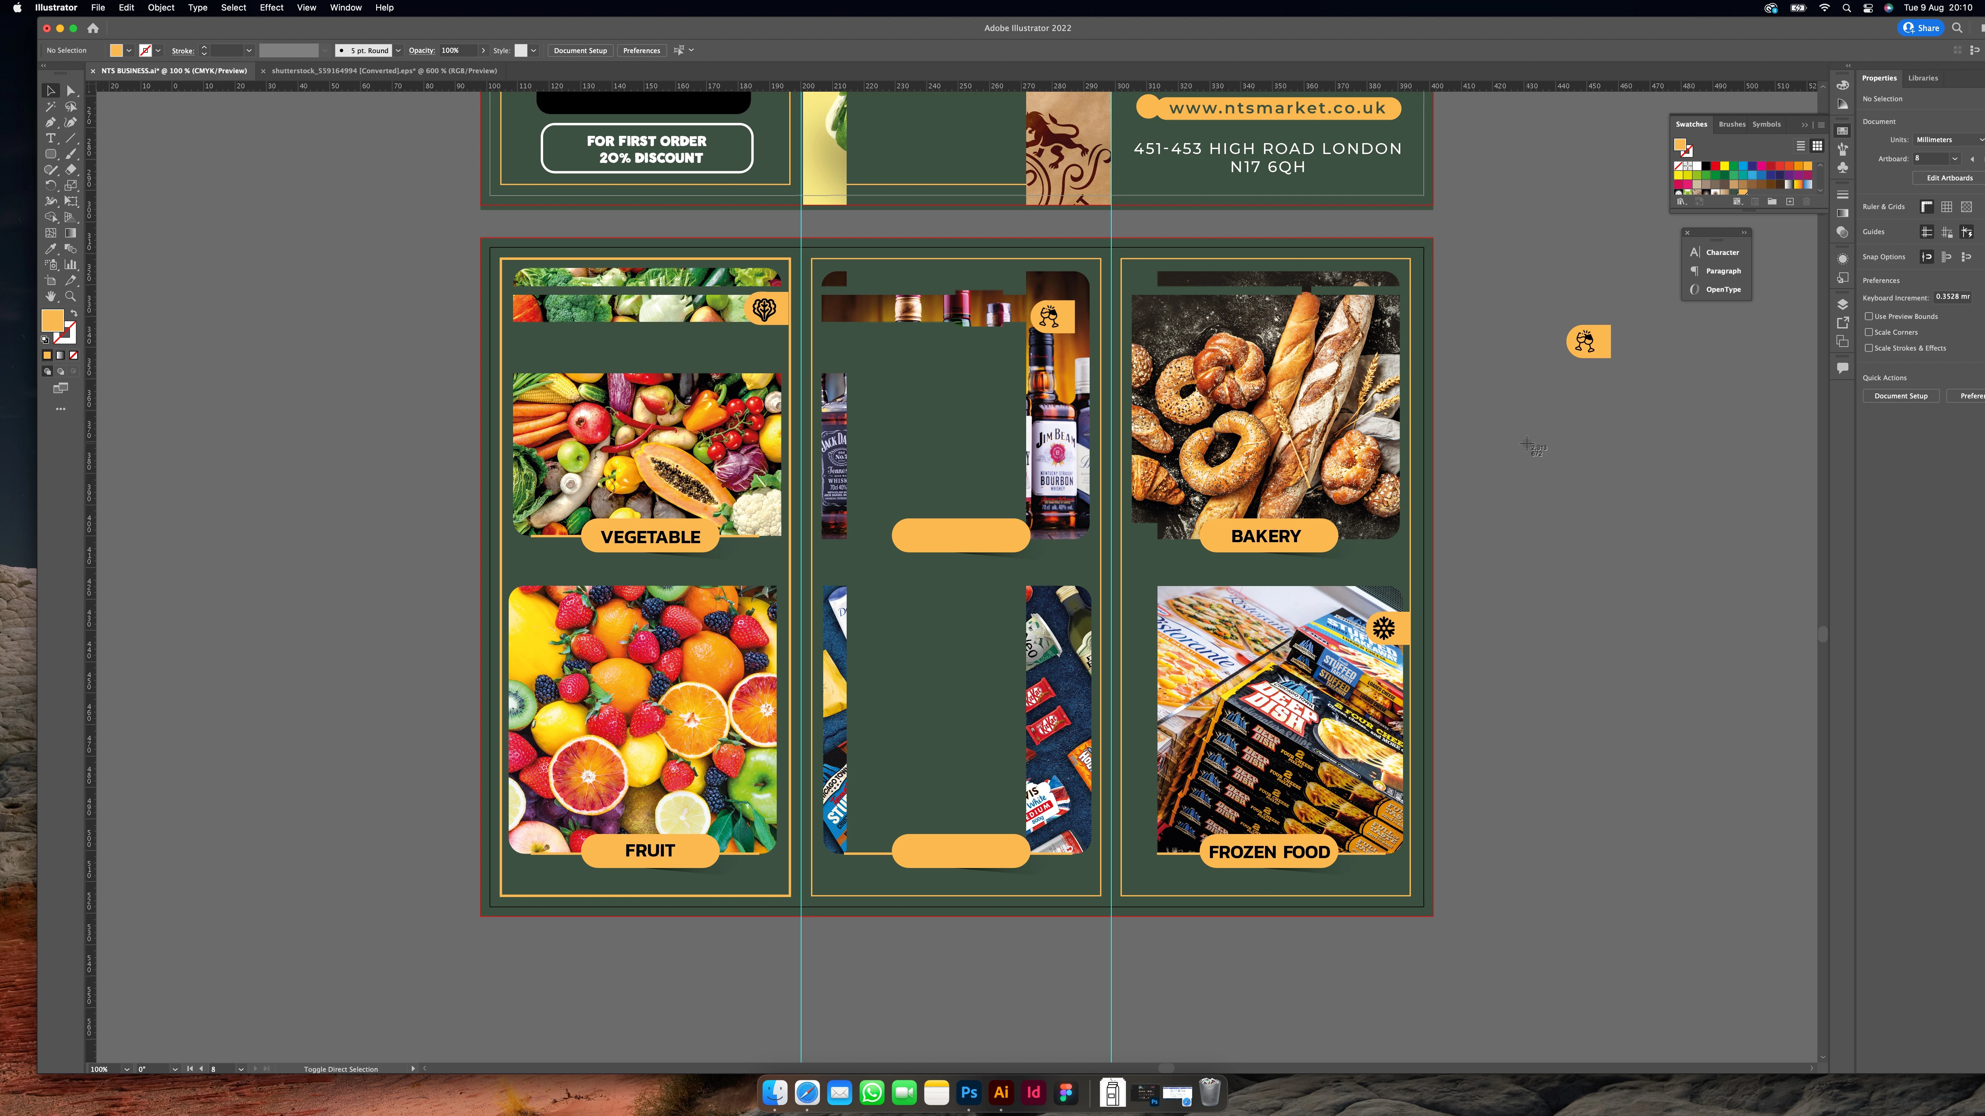Check the Scale Corners option

[x=1869, y=332]
